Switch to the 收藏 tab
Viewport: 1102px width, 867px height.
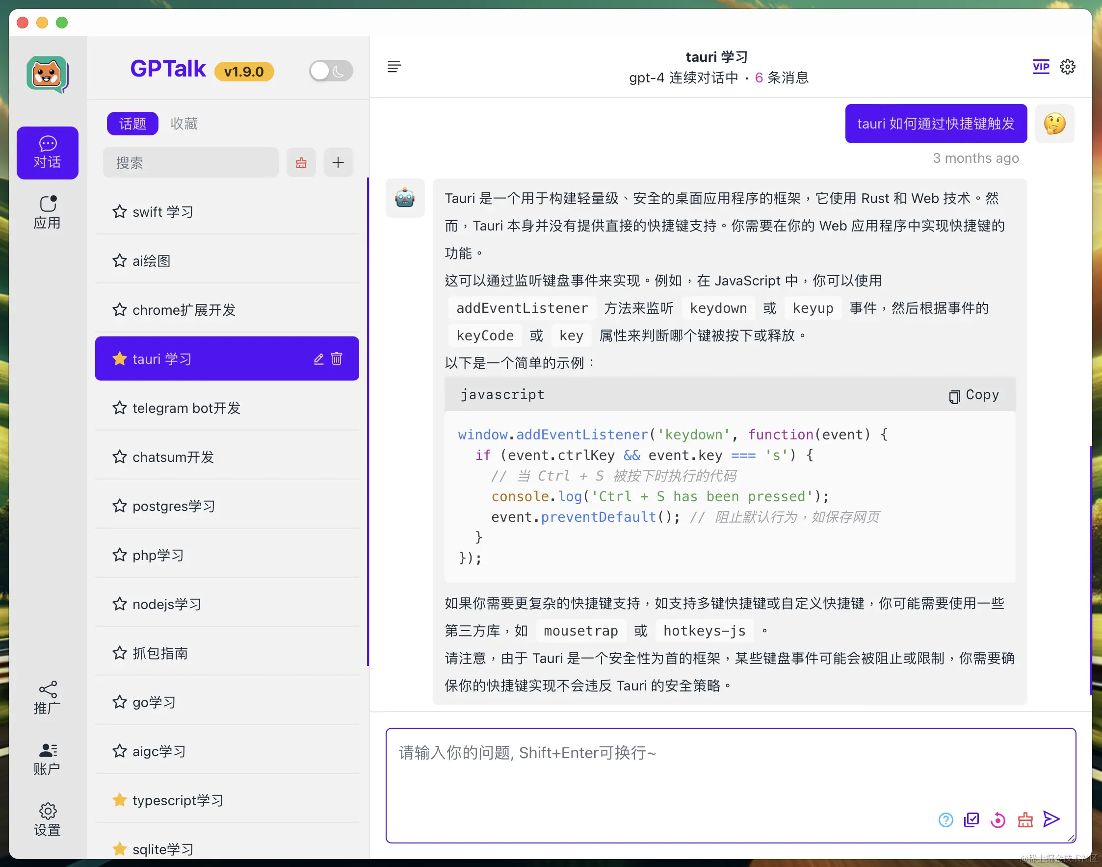pyautogui.click(x=184, y=124)
